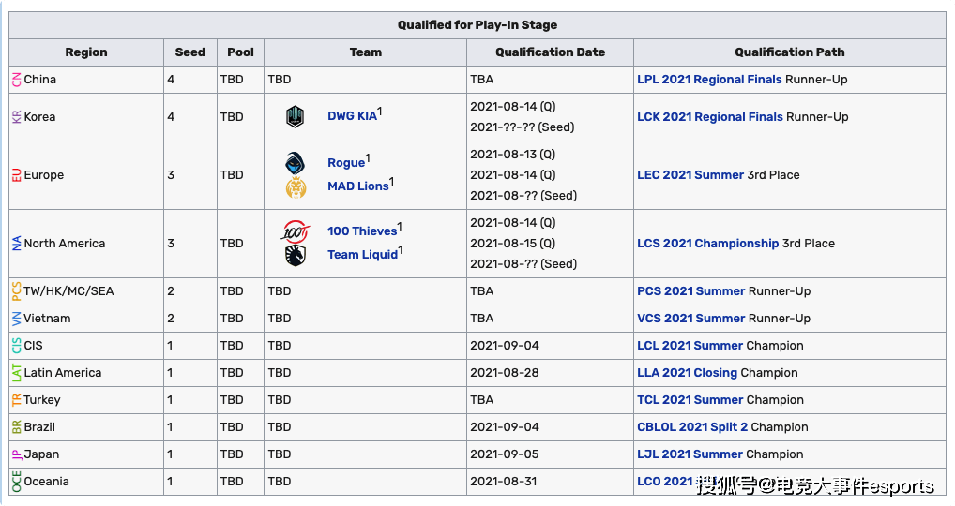Viewport: 955px width, 506px height.
Task: Click the CN region tag beside China
Action: tap(17, 79)
